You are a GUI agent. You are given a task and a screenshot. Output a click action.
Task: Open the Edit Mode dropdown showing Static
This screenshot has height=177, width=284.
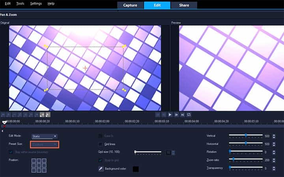click(x=45, y=136)
